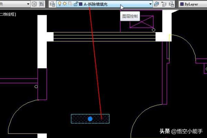Toggle viewport freeze icon beside the sun

(70, 4)
